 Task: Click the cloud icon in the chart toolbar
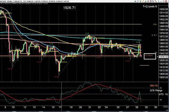pos(135,1)
